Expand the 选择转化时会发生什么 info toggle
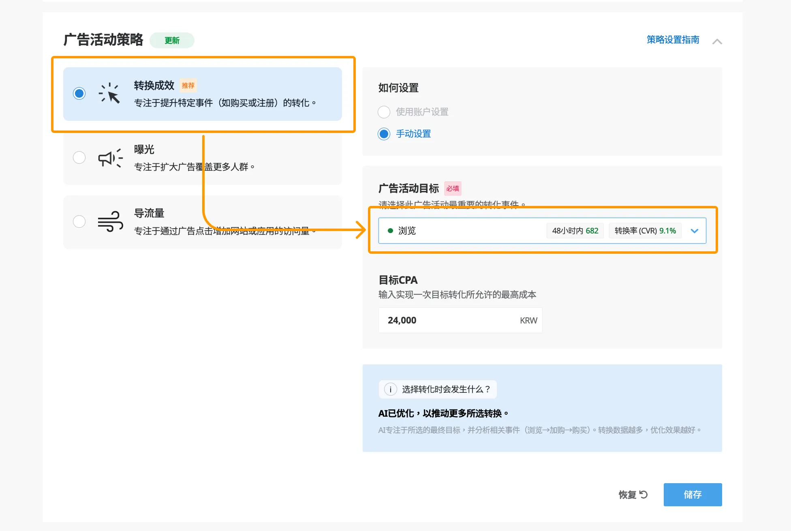 pos(438,390)
